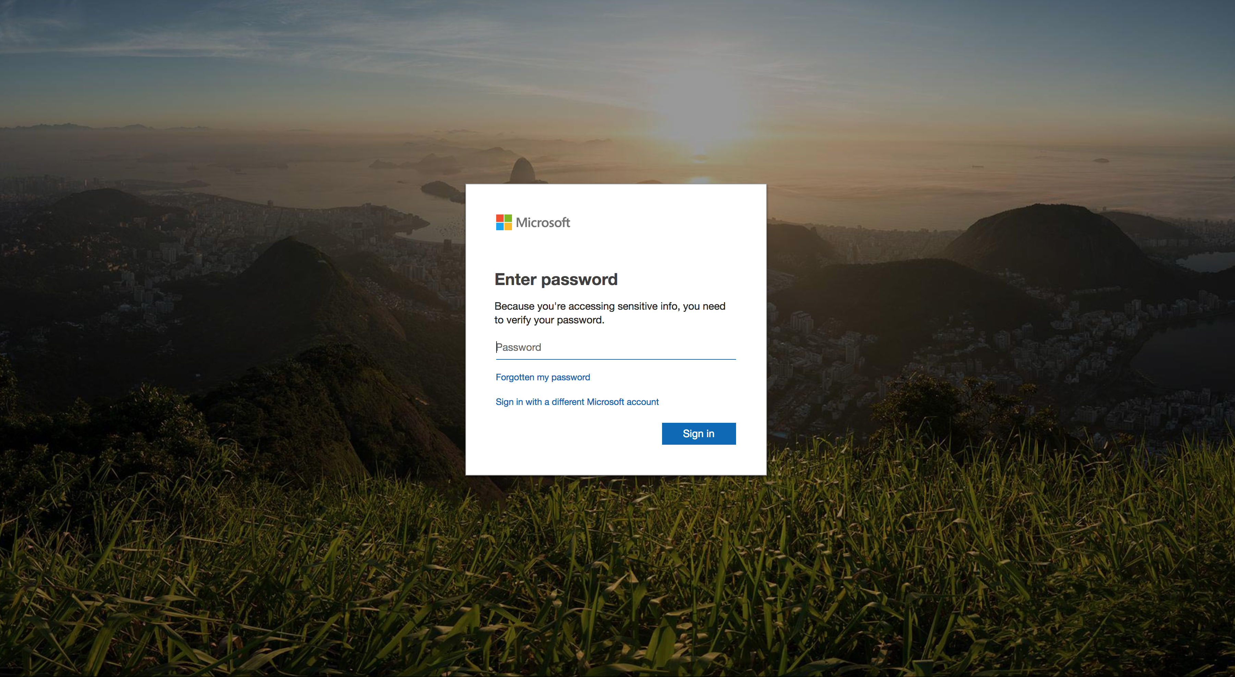Open the Forgotten my password link

coord(543,377)
